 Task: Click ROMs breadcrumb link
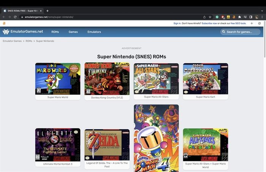point(29,41)
